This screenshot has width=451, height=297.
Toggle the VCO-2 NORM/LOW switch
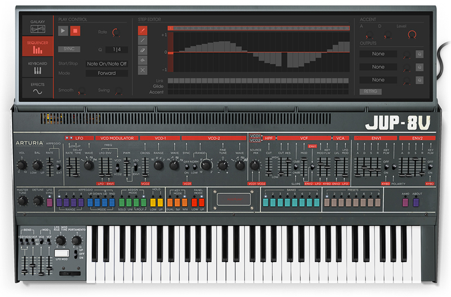click(194, 167)
